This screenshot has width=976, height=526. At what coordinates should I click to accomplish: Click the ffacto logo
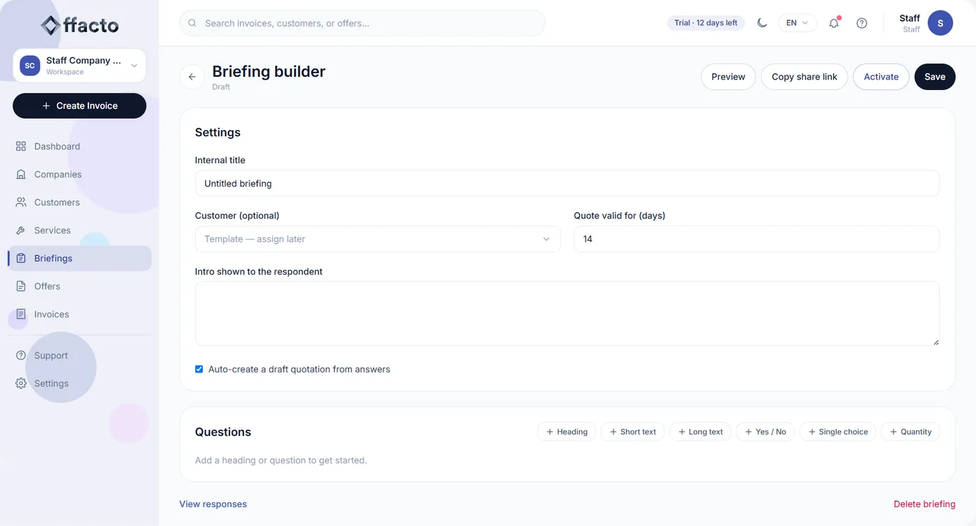click(x=79, y=26)
